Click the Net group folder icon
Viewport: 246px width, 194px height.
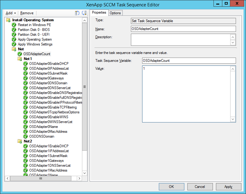coord(14,49)
